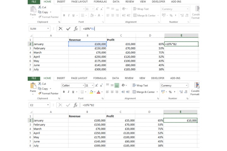Switch to the FORMULAS tab in lower ribbon
Viewport: 227px width, 151px height.
(x=100, y=78)
